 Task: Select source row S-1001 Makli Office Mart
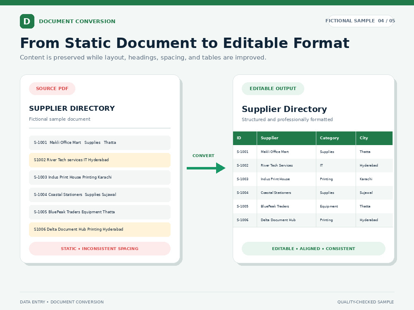[100, 143]
